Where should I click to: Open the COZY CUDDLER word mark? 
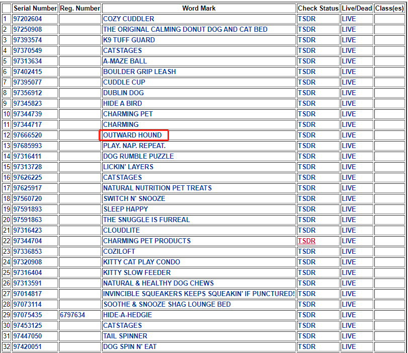pos(129,19)
